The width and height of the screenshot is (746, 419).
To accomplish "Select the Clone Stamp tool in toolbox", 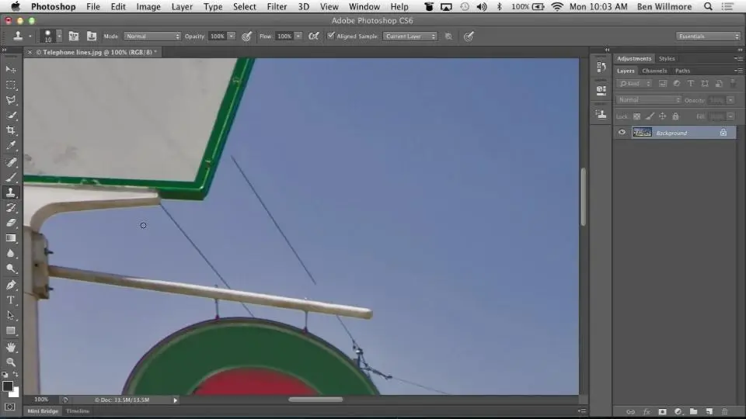I will pyautogui.click(x=10, y=192).
